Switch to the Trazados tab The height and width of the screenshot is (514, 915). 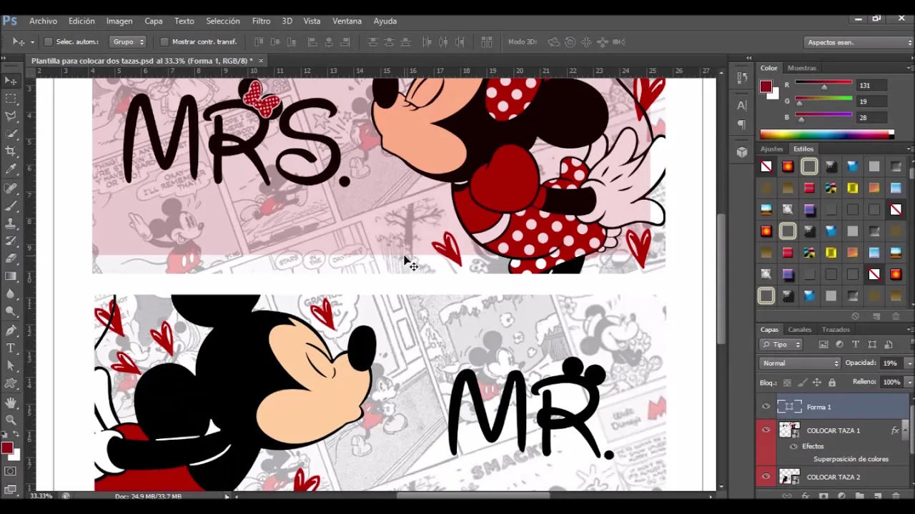(836, 330)
